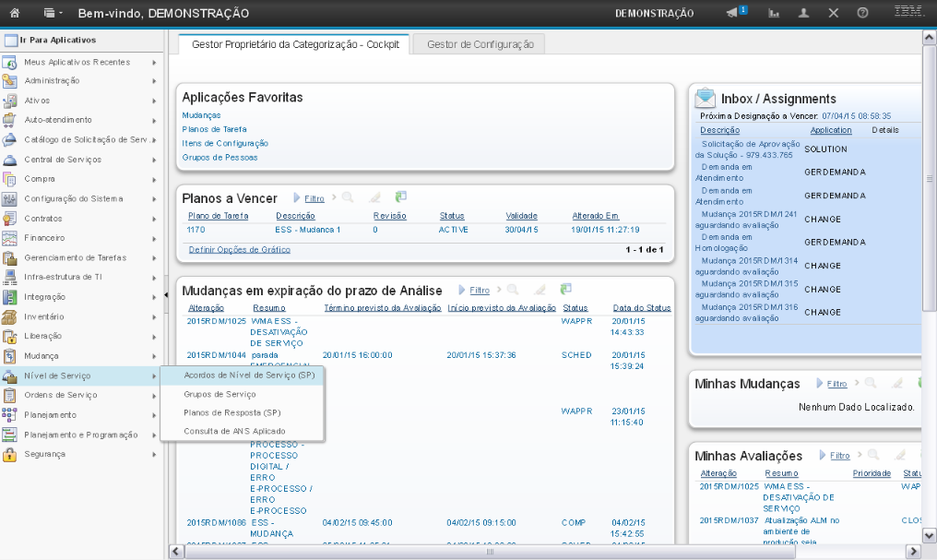The width and height of the screenshot is (937, 560).
Task: Click the Home icon in top bar
Action: 17,13
